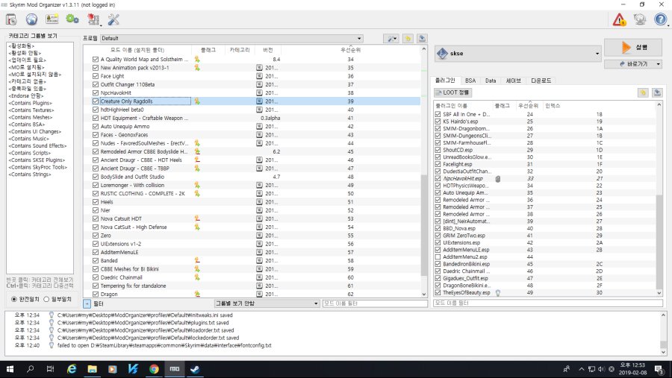
Task: Open Settings wrench and screwdriver icon
Action: tap(113, 19)
